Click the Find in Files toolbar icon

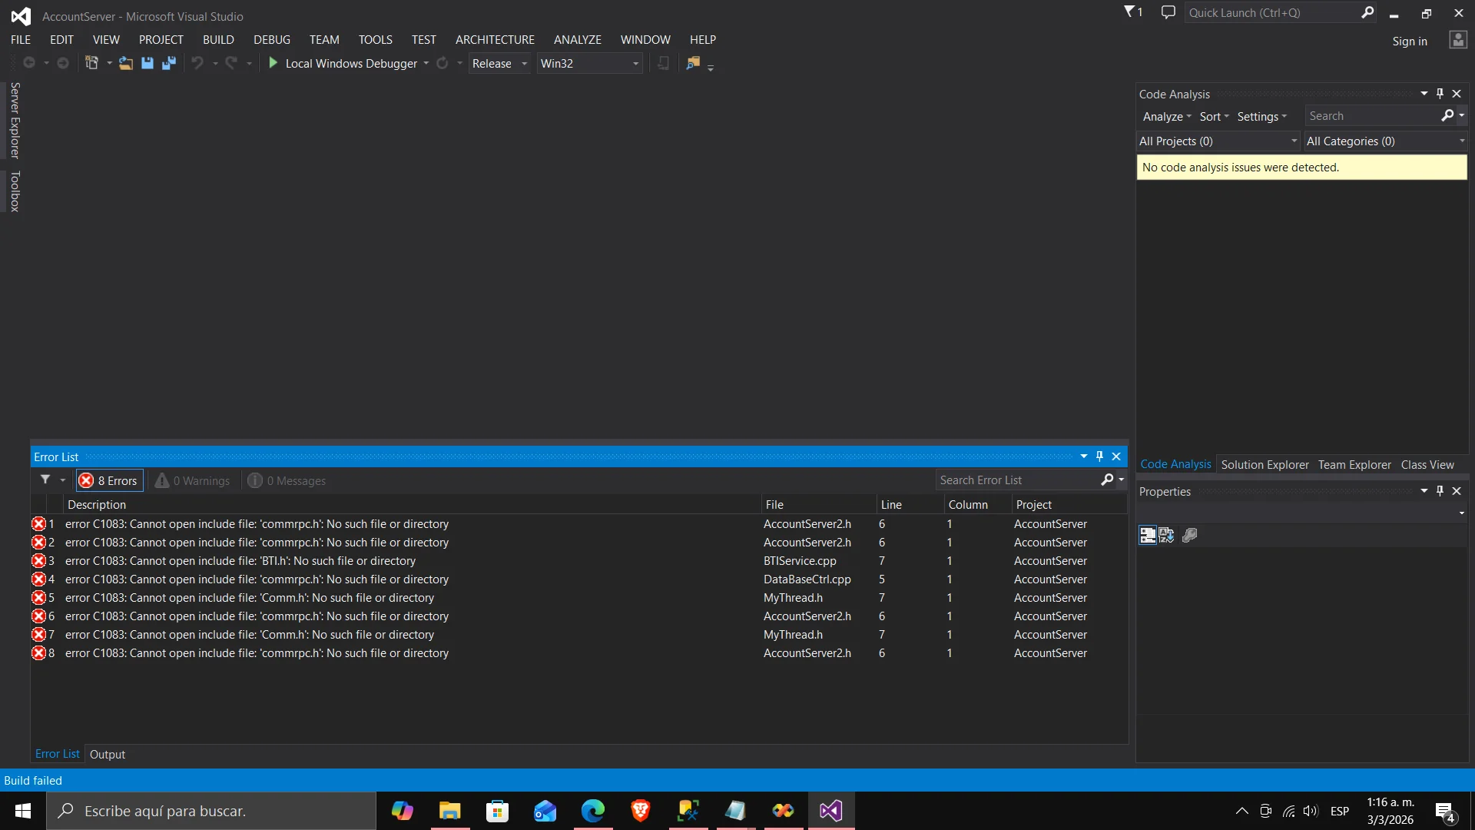693,63
